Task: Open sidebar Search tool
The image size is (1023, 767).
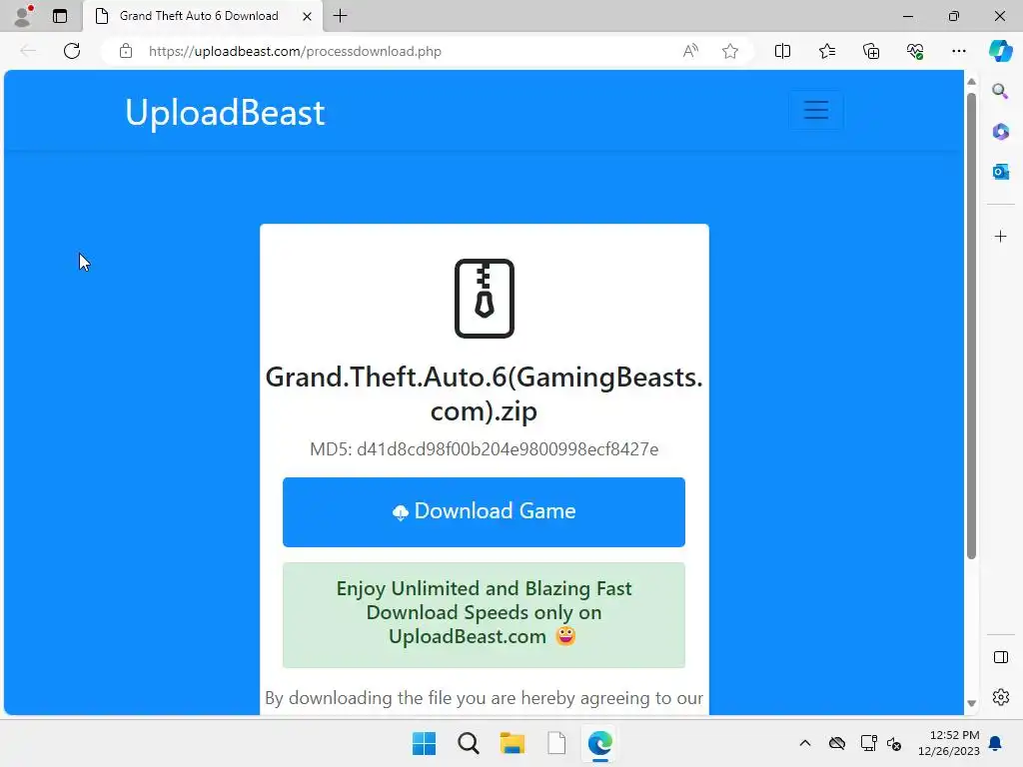Action: tap(1000, 91)
